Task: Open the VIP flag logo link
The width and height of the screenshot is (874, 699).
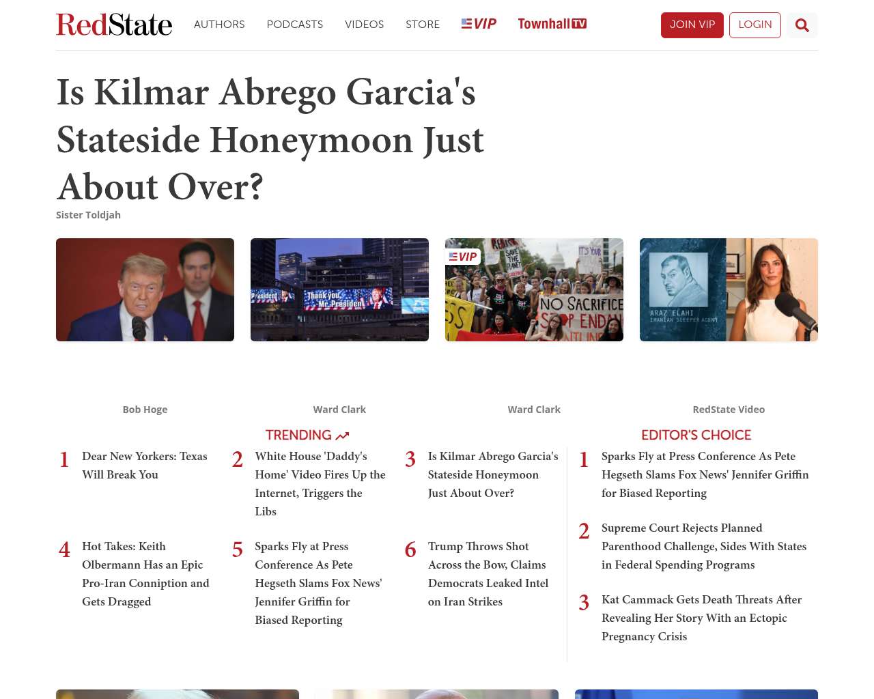Action: pyautogui.click(x=479, y=24)
